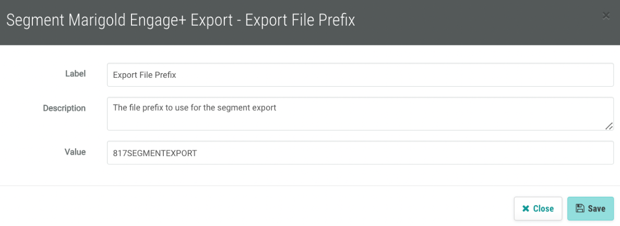
Task: Click the floppy disk icon on Save
Action: (580, 209)
